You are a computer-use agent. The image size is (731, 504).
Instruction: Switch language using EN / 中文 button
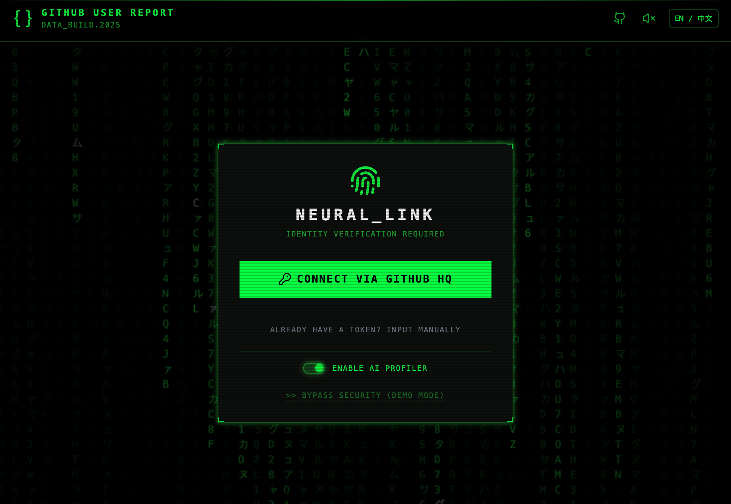coord(693,18)
